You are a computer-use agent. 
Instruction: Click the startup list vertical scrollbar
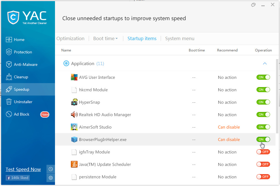tap(277, 96)
